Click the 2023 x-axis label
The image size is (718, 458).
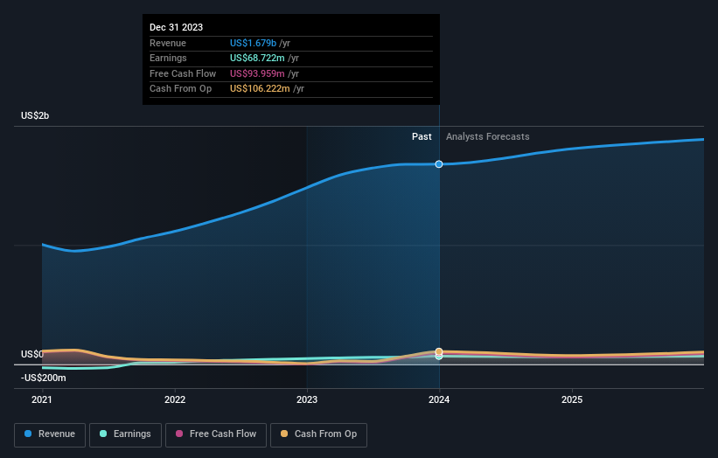307,399
